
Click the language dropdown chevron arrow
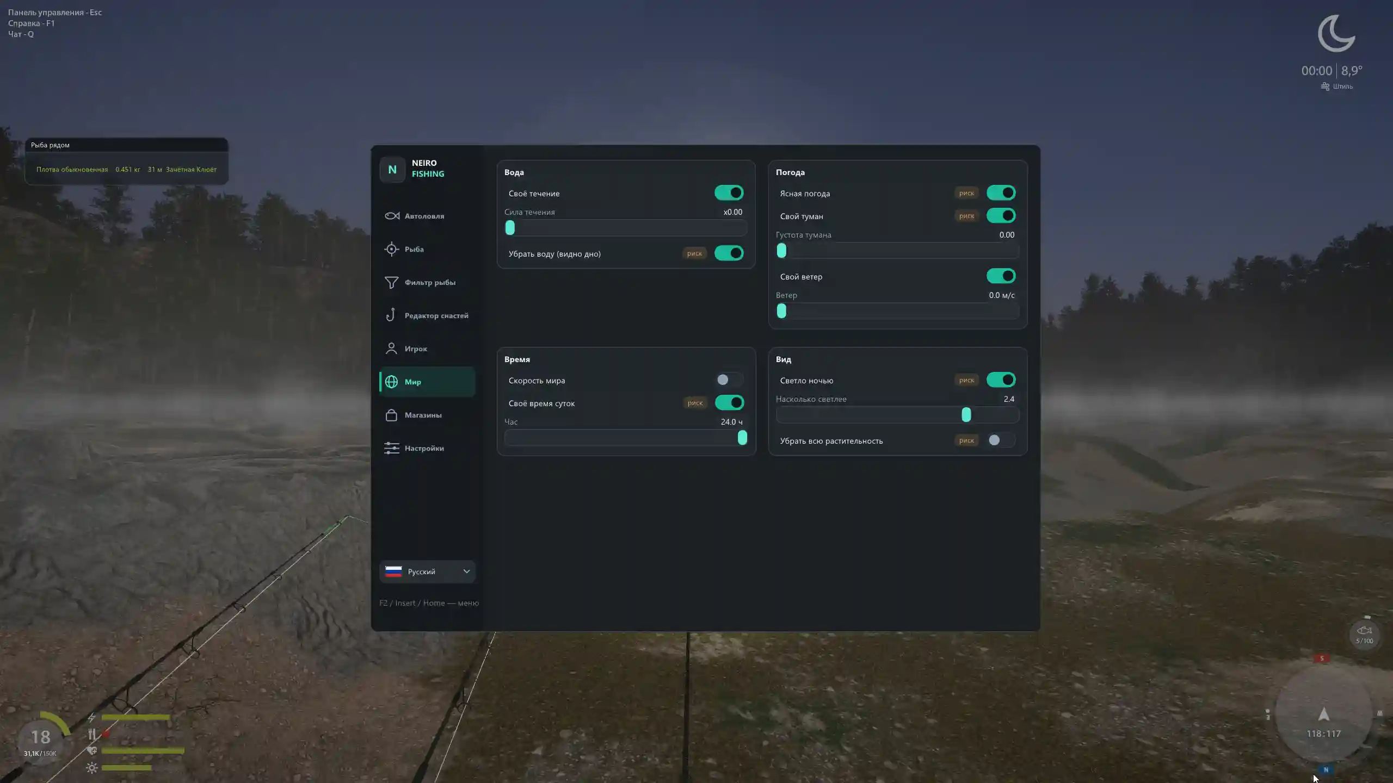click(x=466, y=571)
